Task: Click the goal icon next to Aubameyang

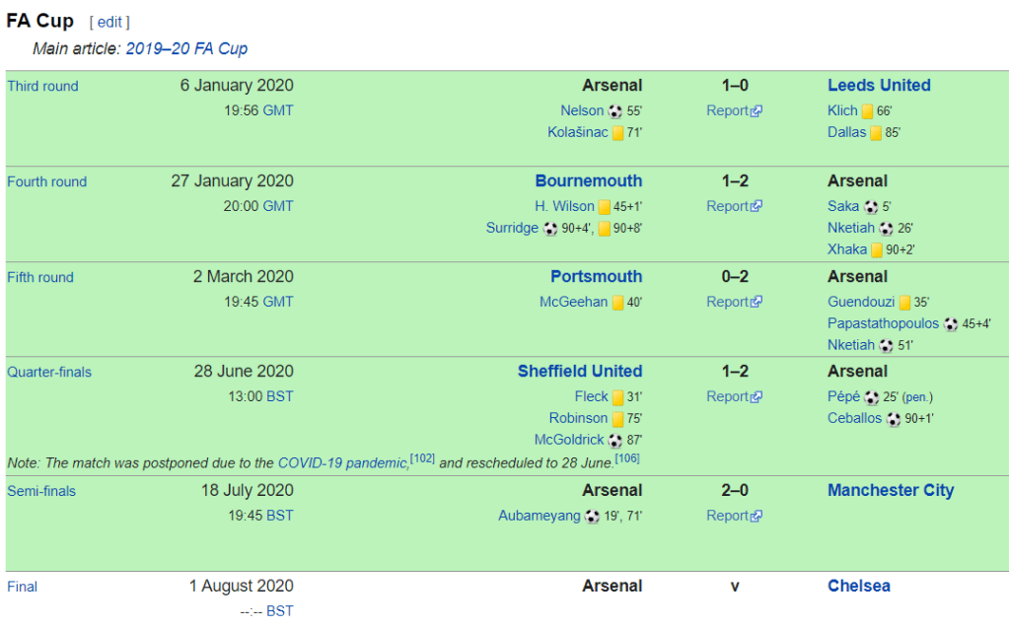Action: coord(592,517)
